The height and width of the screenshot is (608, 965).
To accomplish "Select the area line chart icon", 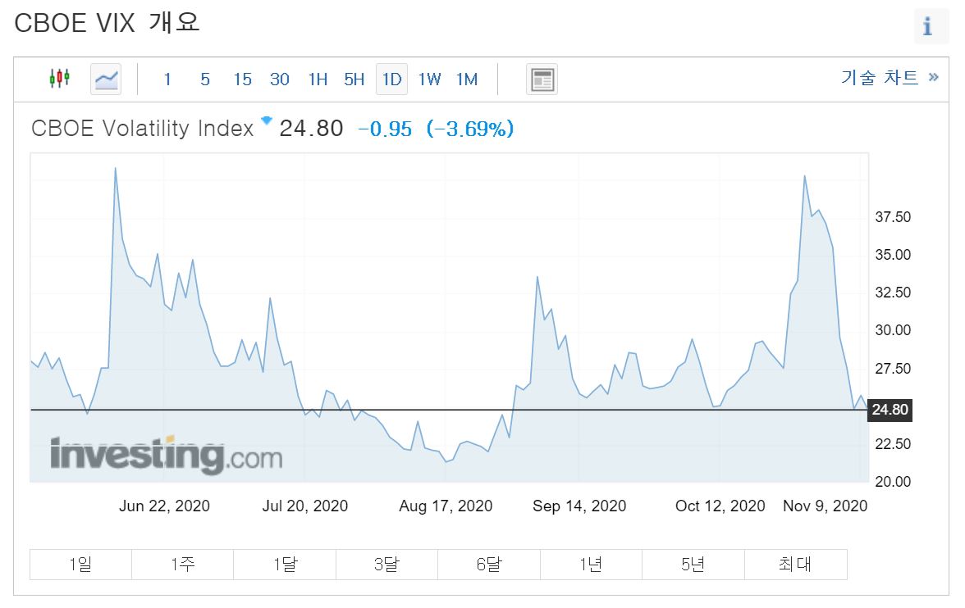I will coord(106,79).
